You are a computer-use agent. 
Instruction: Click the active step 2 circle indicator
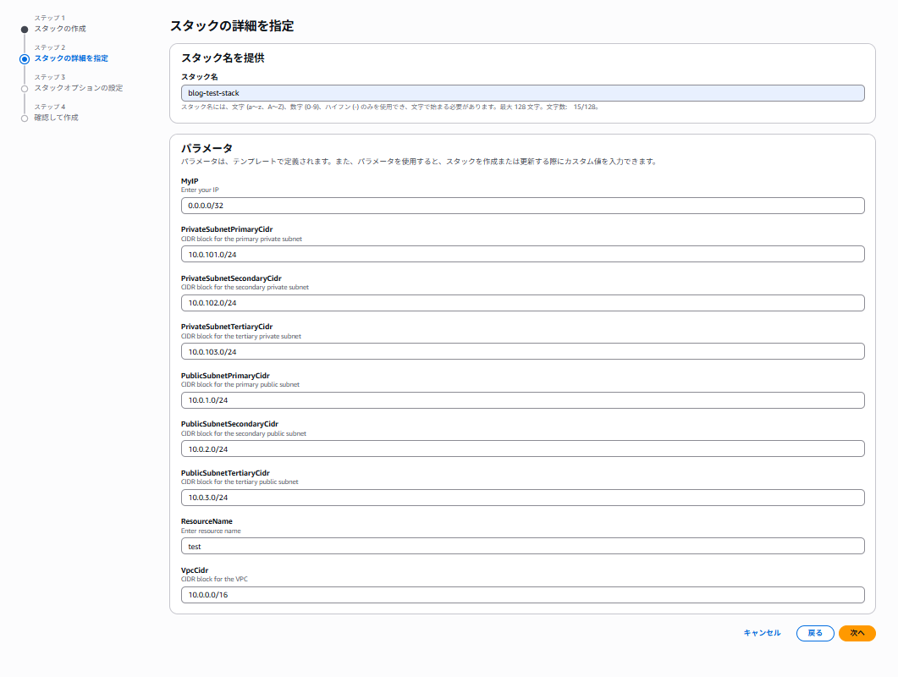25,59
